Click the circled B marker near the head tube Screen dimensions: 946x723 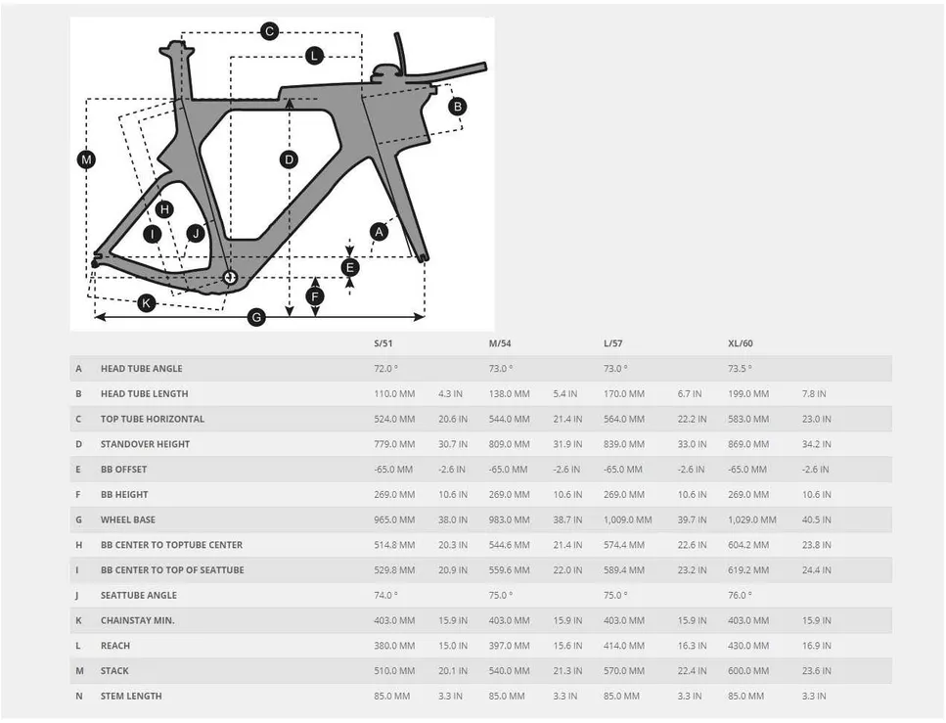457,107
